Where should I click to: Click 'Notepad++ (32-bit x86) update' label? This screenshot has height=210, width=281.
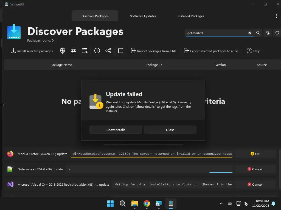tap(40, 169)
